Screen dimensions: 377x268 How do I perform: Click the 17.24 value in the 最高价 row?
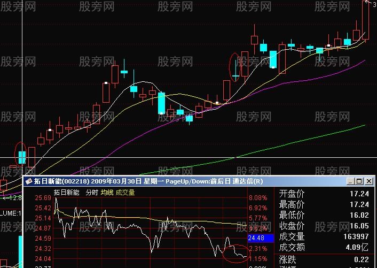click(359, 204)
